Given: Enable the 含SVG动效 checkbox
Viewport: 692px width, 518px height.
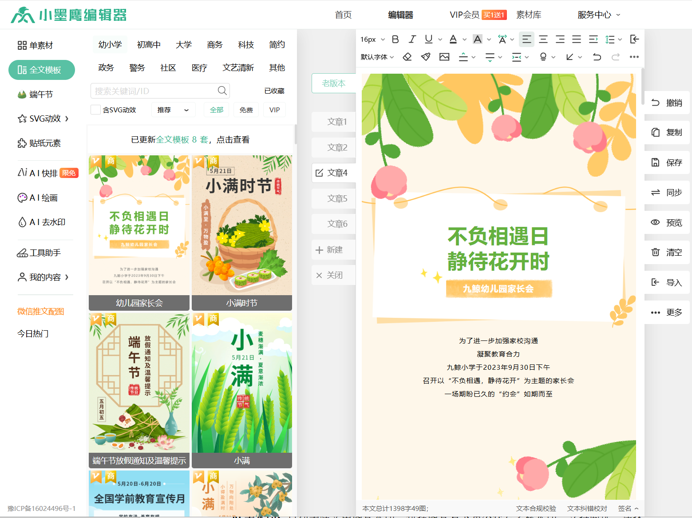Looking at the screenshot, I should click(x=95, y=109).
